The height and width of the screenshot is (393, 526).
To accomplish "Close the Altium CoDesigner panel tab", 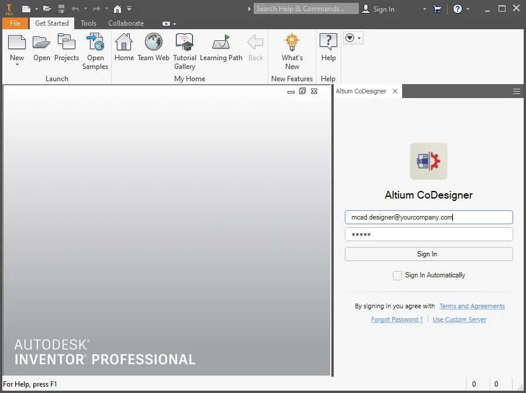I will (x=395, y=91).
